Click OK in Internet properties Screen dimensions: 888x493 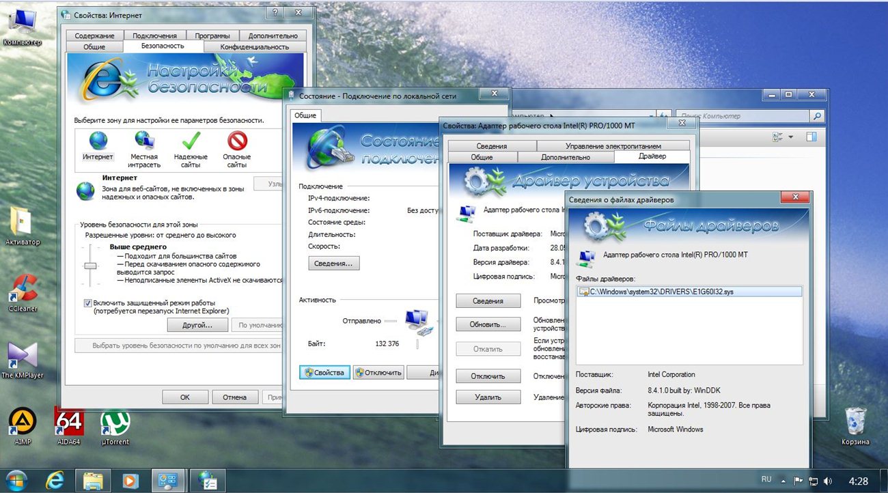pos(185,397)
